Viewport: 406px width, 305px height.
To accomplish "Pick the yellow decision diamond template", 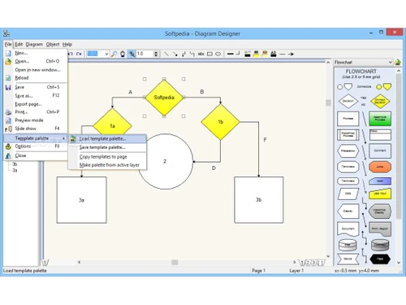I will (380, 101).
